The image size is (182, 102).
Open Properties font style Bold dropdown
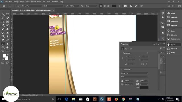point(135,77)
